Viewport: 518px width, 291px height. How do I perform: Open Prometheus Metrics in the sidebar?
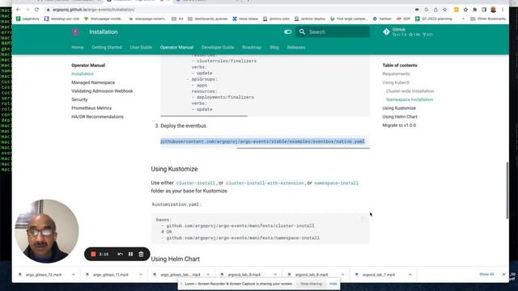91,108
